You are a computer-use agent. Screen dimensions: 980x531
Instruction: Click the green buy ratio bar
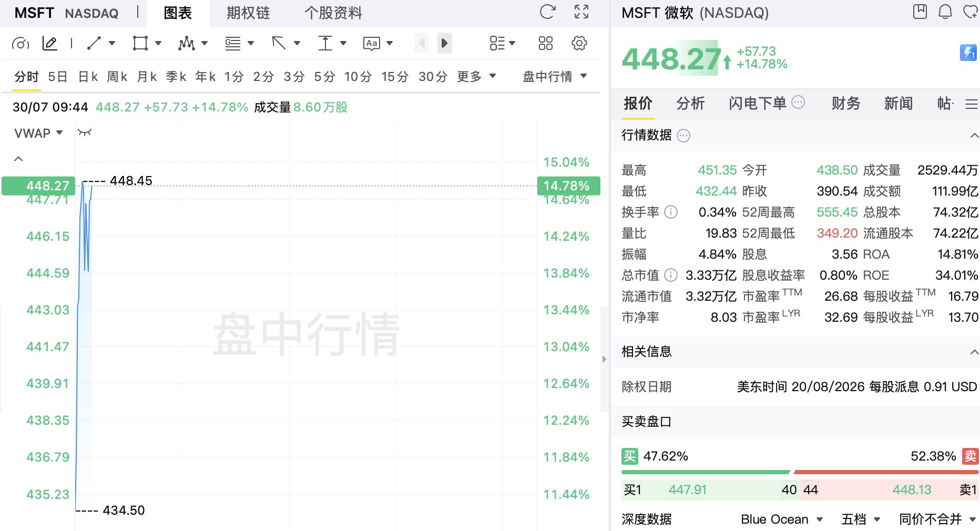click(x=706, y=472)
